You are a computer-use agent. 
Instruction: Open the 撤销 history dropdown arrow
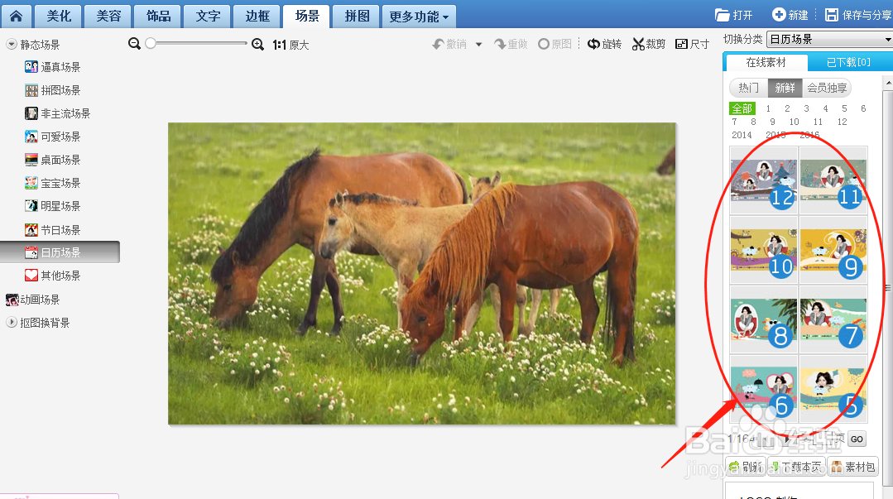click(478, 45)
